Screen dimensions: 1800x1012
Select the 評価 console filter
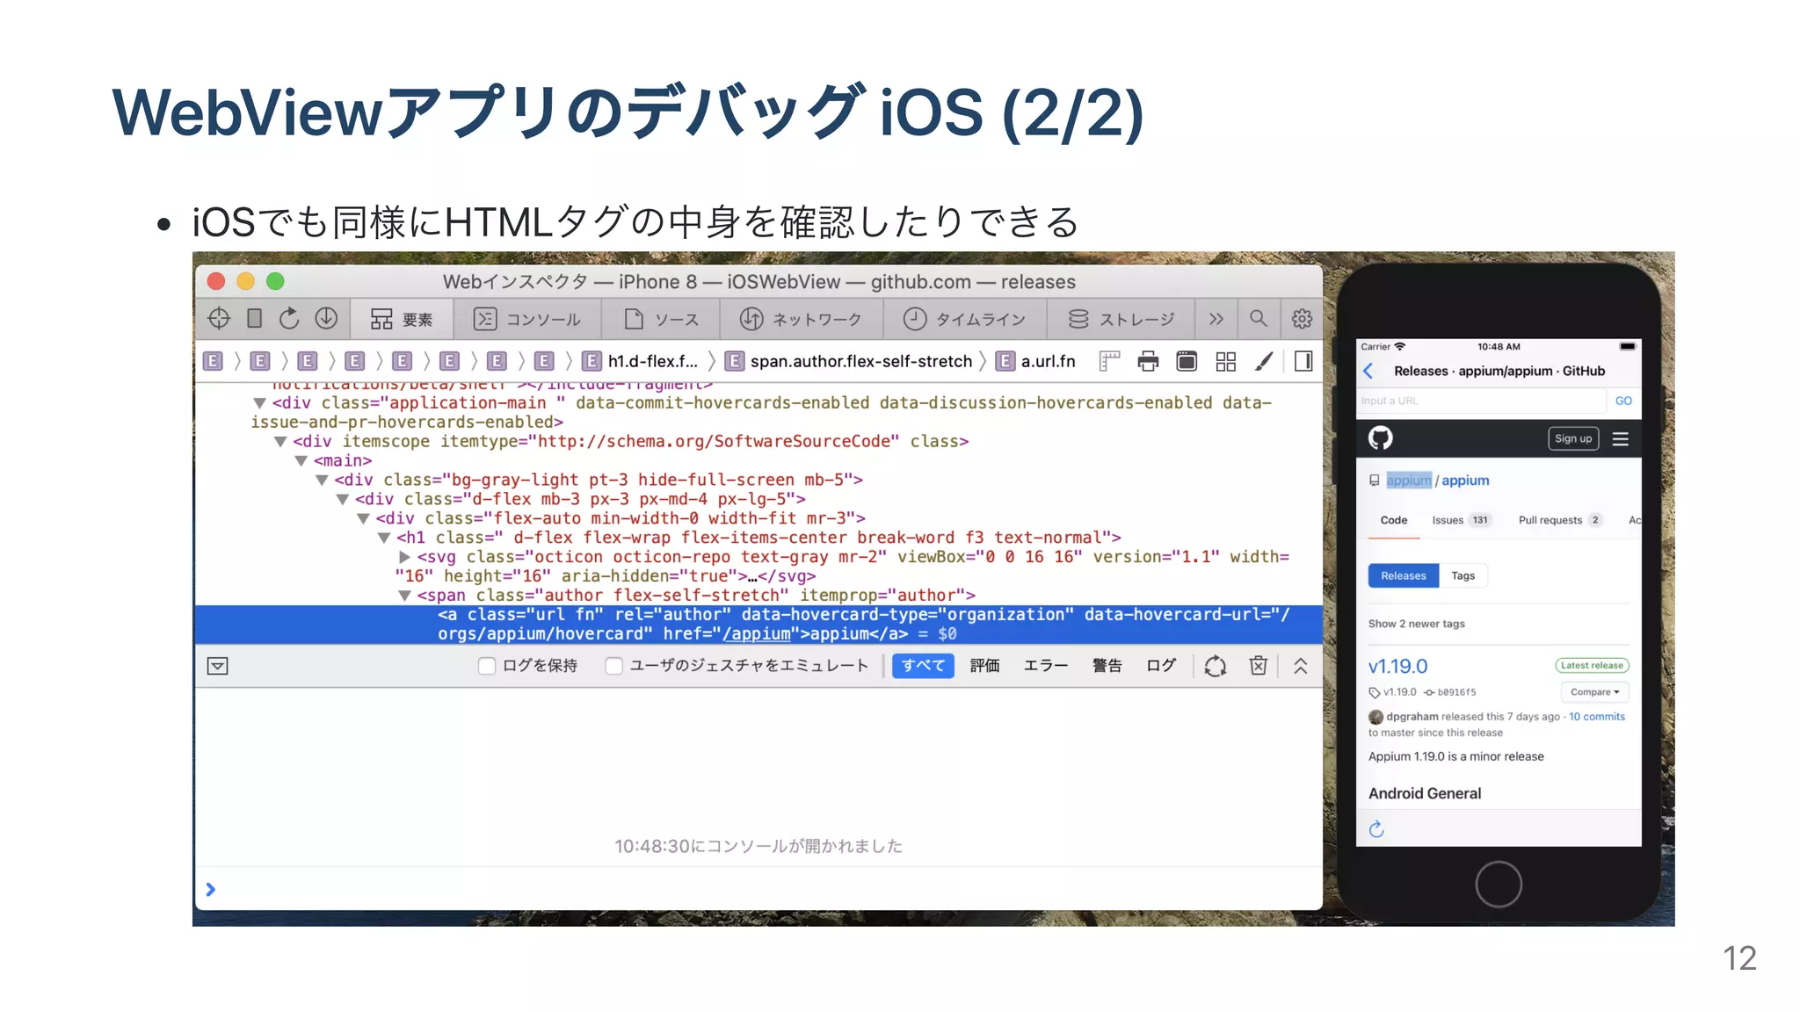click(985, 666)
